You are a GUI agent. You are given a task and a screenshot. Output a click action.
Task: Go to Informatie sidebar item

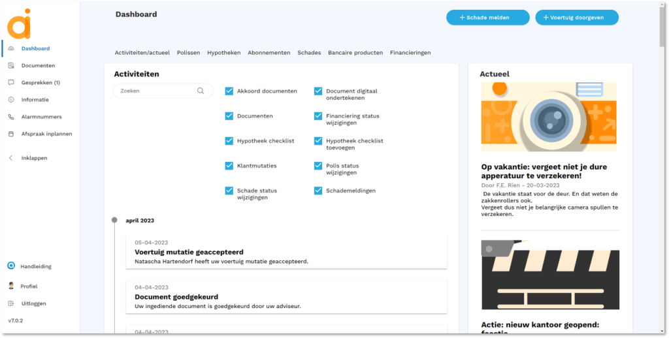[x=35, y=100]
